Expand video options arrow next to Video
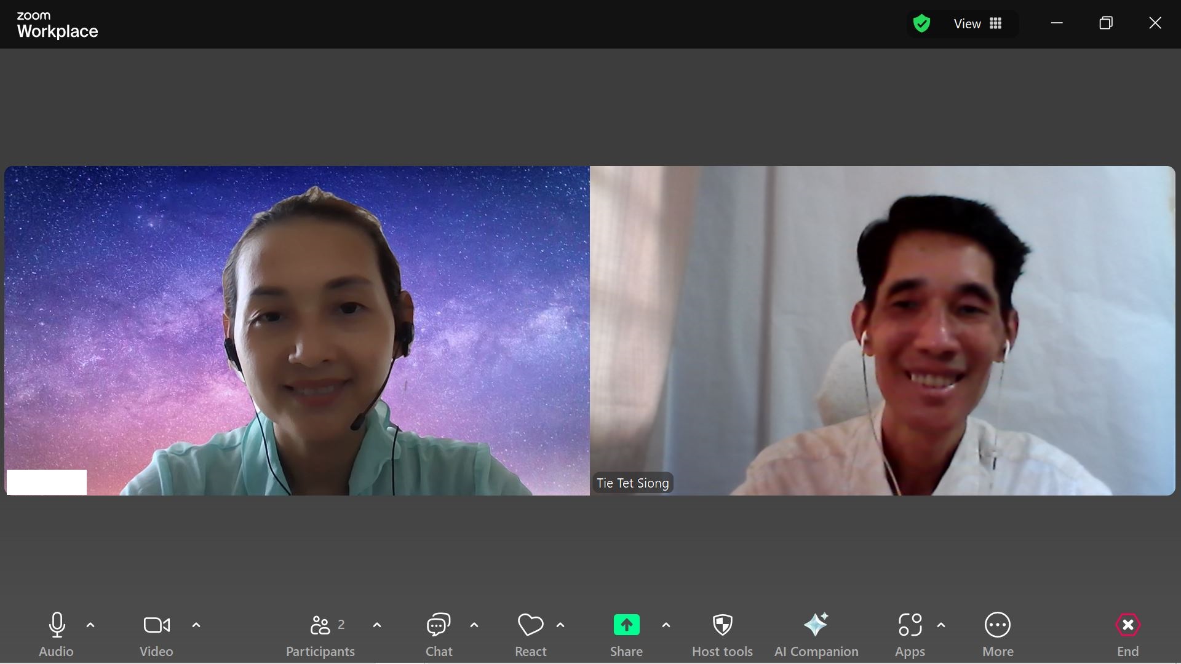1181x664 pixels. pos(196,625)
